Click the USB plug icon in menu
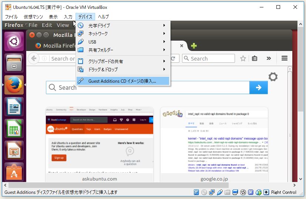Screen dimensions: 306x199 click(80, 42)
